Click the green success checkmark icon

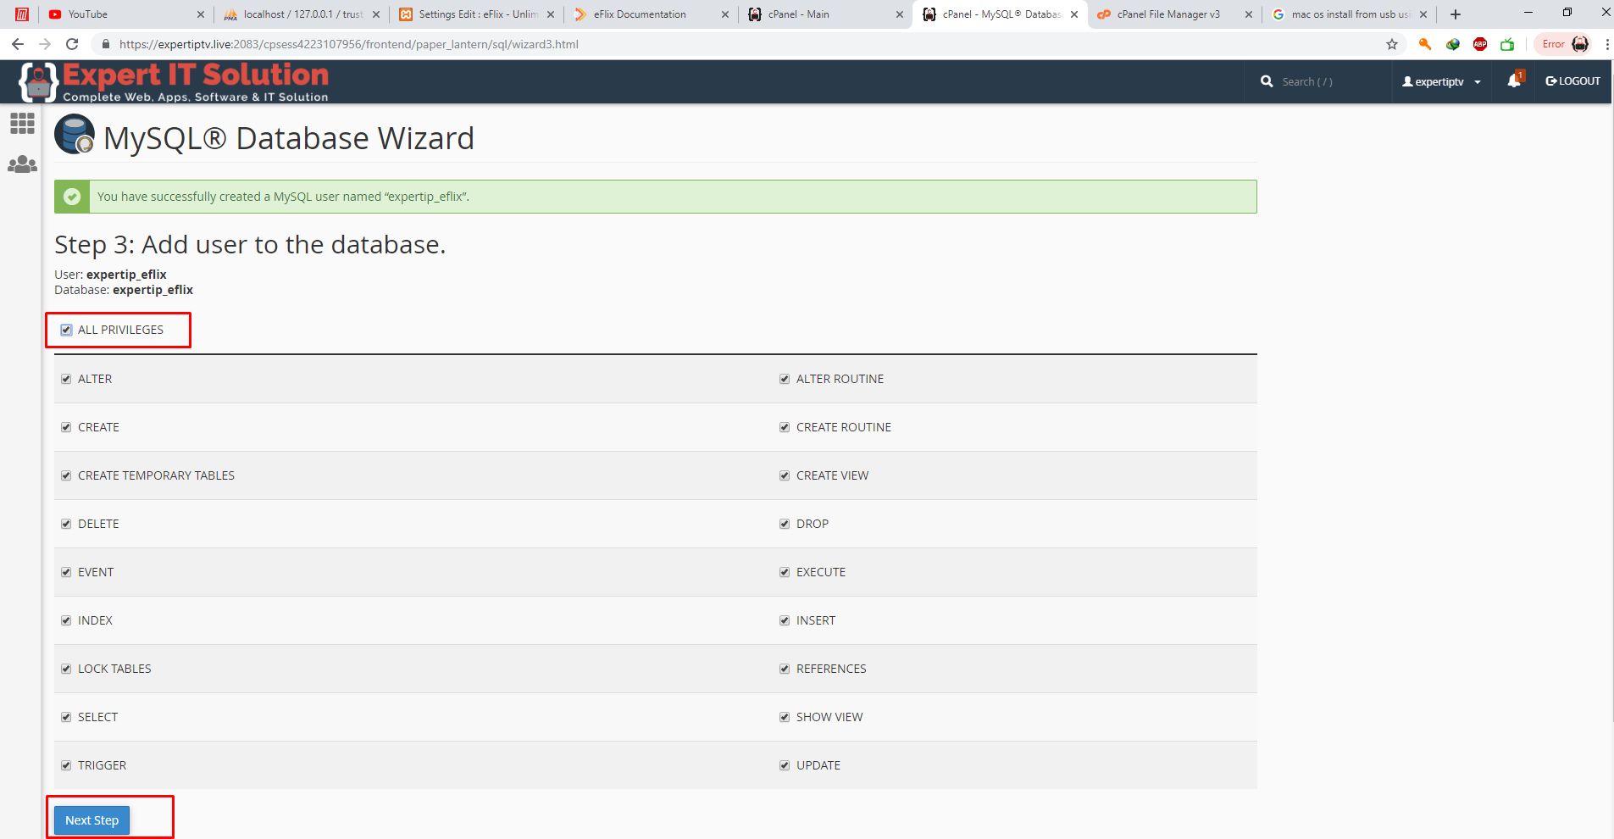pyautogui.click(x=72, y=197)
